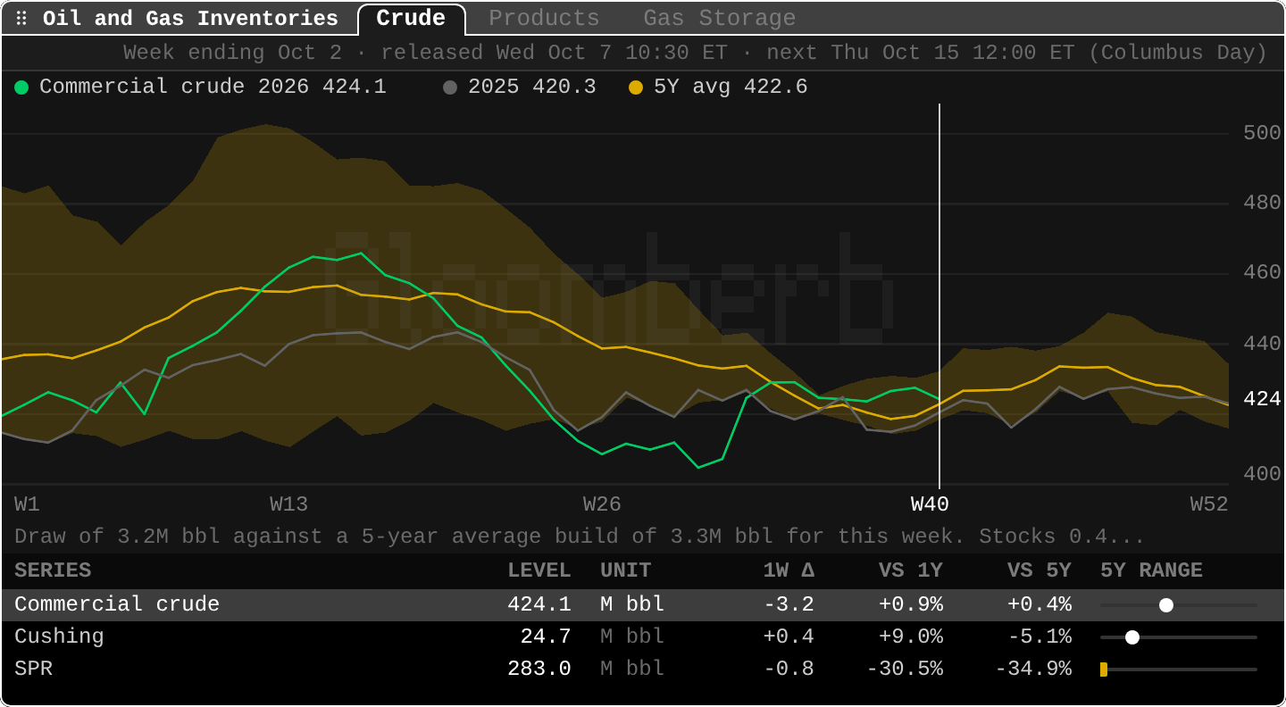
Task: Select the Commercial crude table row
Action: click(x=643, y=605)
